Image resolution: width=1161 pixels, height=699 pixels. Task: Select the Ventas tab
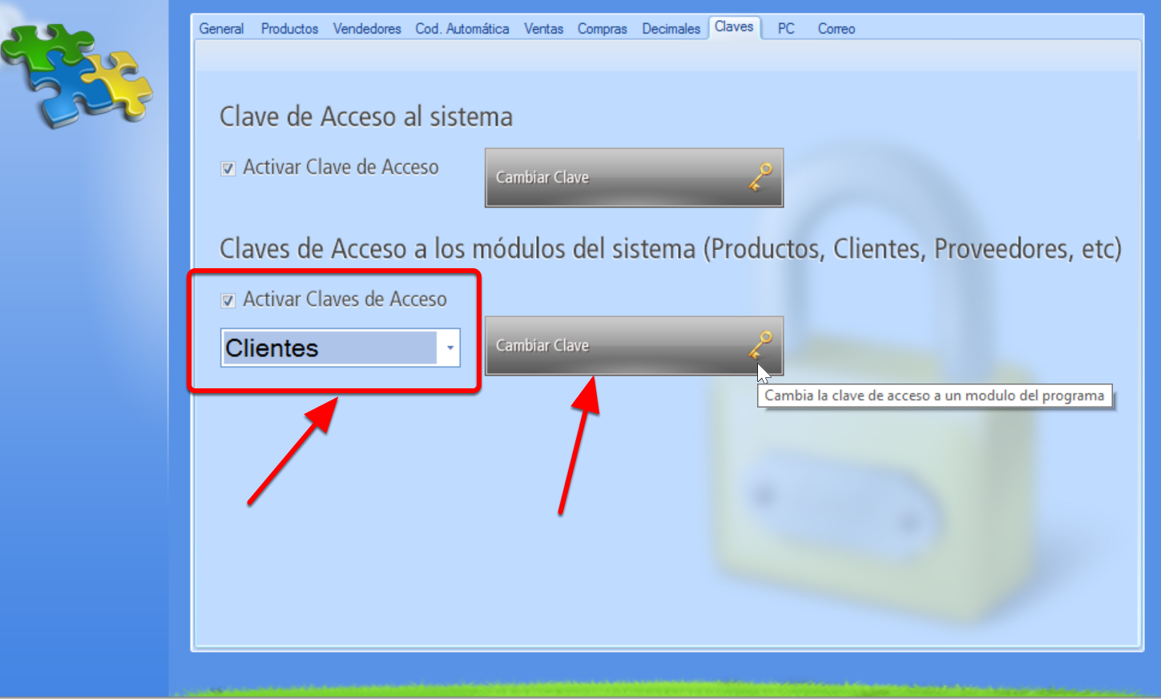[x=543, y=29]
